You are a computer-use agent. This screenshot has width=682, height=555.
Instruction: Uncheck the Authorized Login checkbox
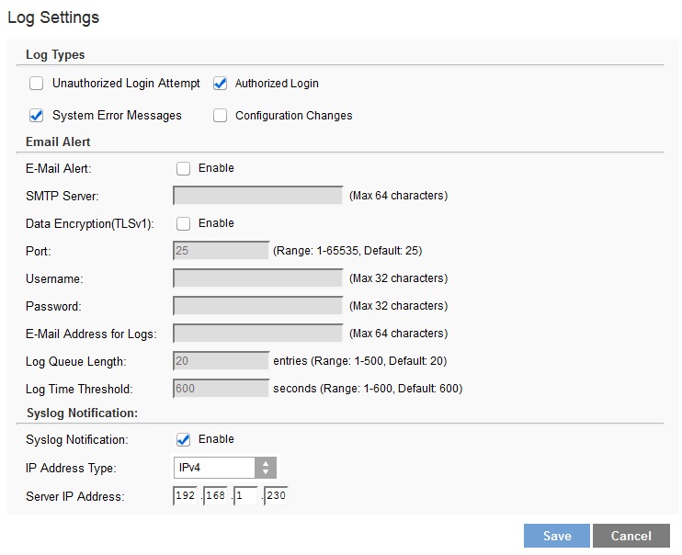[x=220, y=84]
